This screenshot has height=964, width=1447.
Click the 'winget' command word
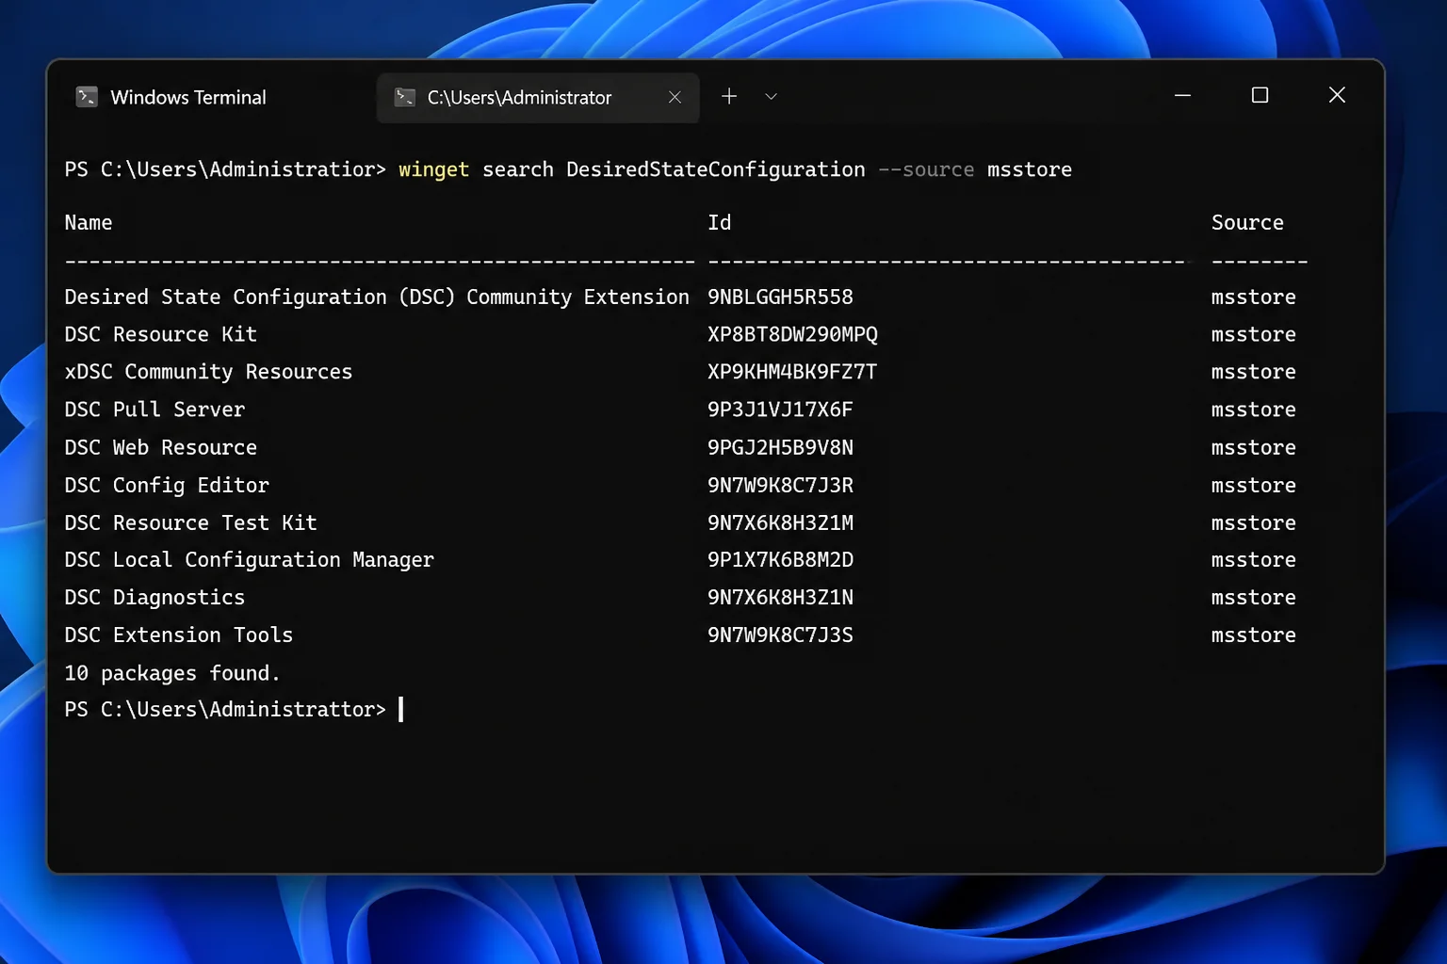click(x=433, y=169)
